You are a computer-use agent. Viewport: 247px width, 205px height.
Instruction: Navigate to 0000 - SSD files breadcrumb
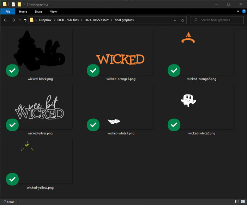point(68,20)
